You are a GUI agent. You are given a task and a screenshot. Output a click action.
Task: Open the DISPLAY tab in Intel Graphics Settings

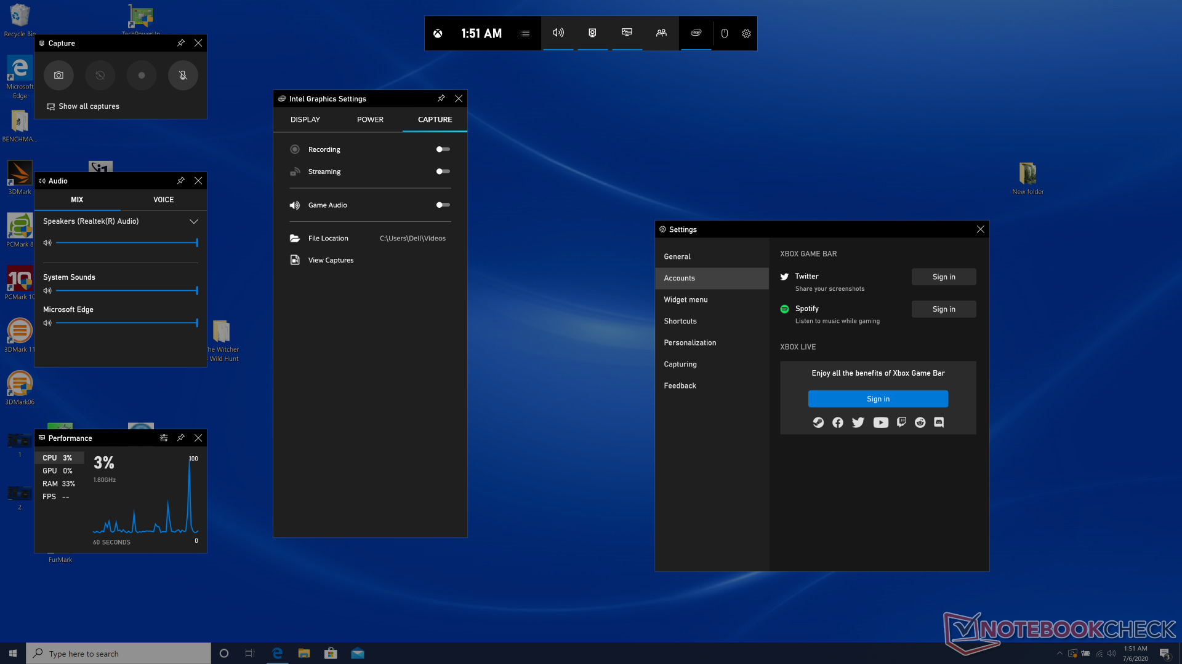point(305,120)
